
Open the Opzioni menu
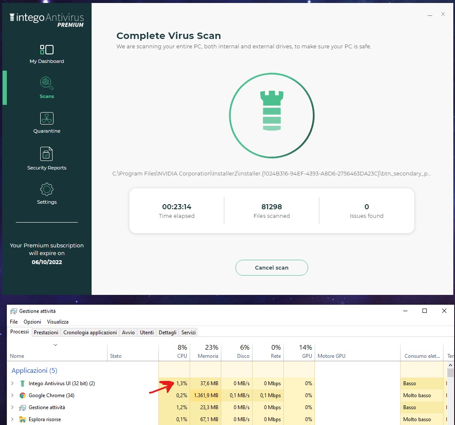click(x=33, y=322)
